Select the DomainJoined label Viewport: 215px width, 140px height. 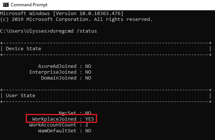click(x=59, y=78)
